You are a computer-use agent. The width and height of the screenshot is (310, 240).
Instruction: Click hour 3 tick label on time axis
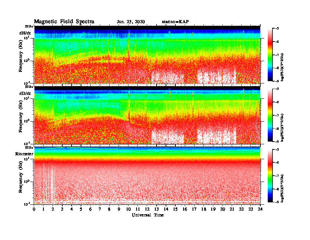(x=62, y=209)
